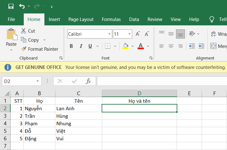Click inside the formula bar
Screen dimensions: 227x150
(x=162, y=81)
